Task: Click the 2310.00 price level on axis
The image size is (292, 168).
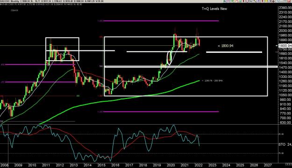Action: coord(285,12)
